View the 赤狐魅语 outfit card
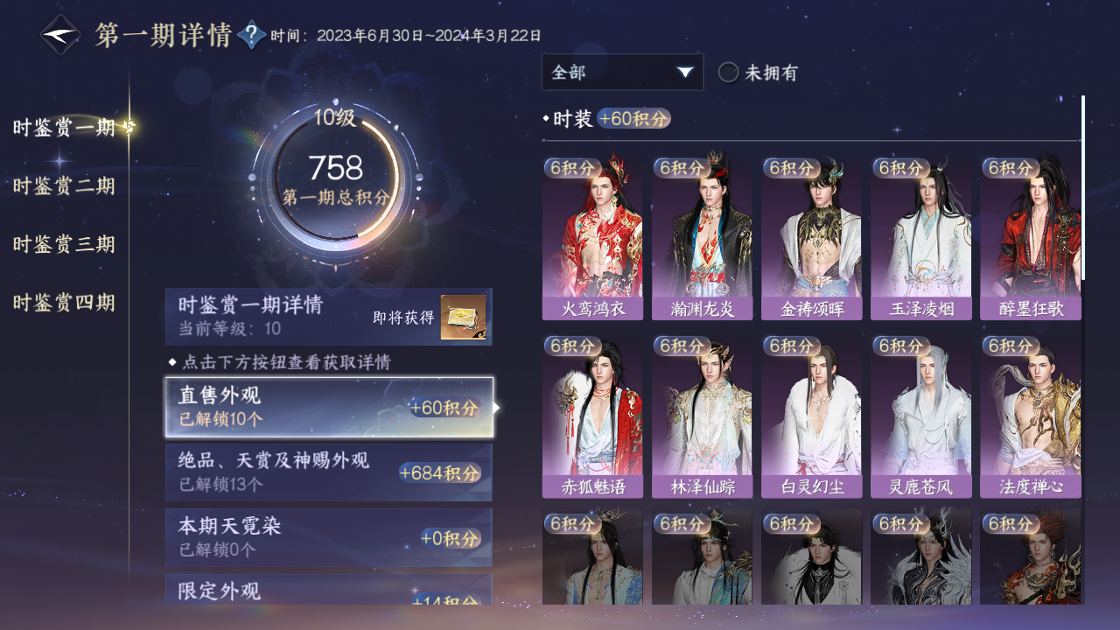This screenshot has height=630, width=1120. point(592,416)
